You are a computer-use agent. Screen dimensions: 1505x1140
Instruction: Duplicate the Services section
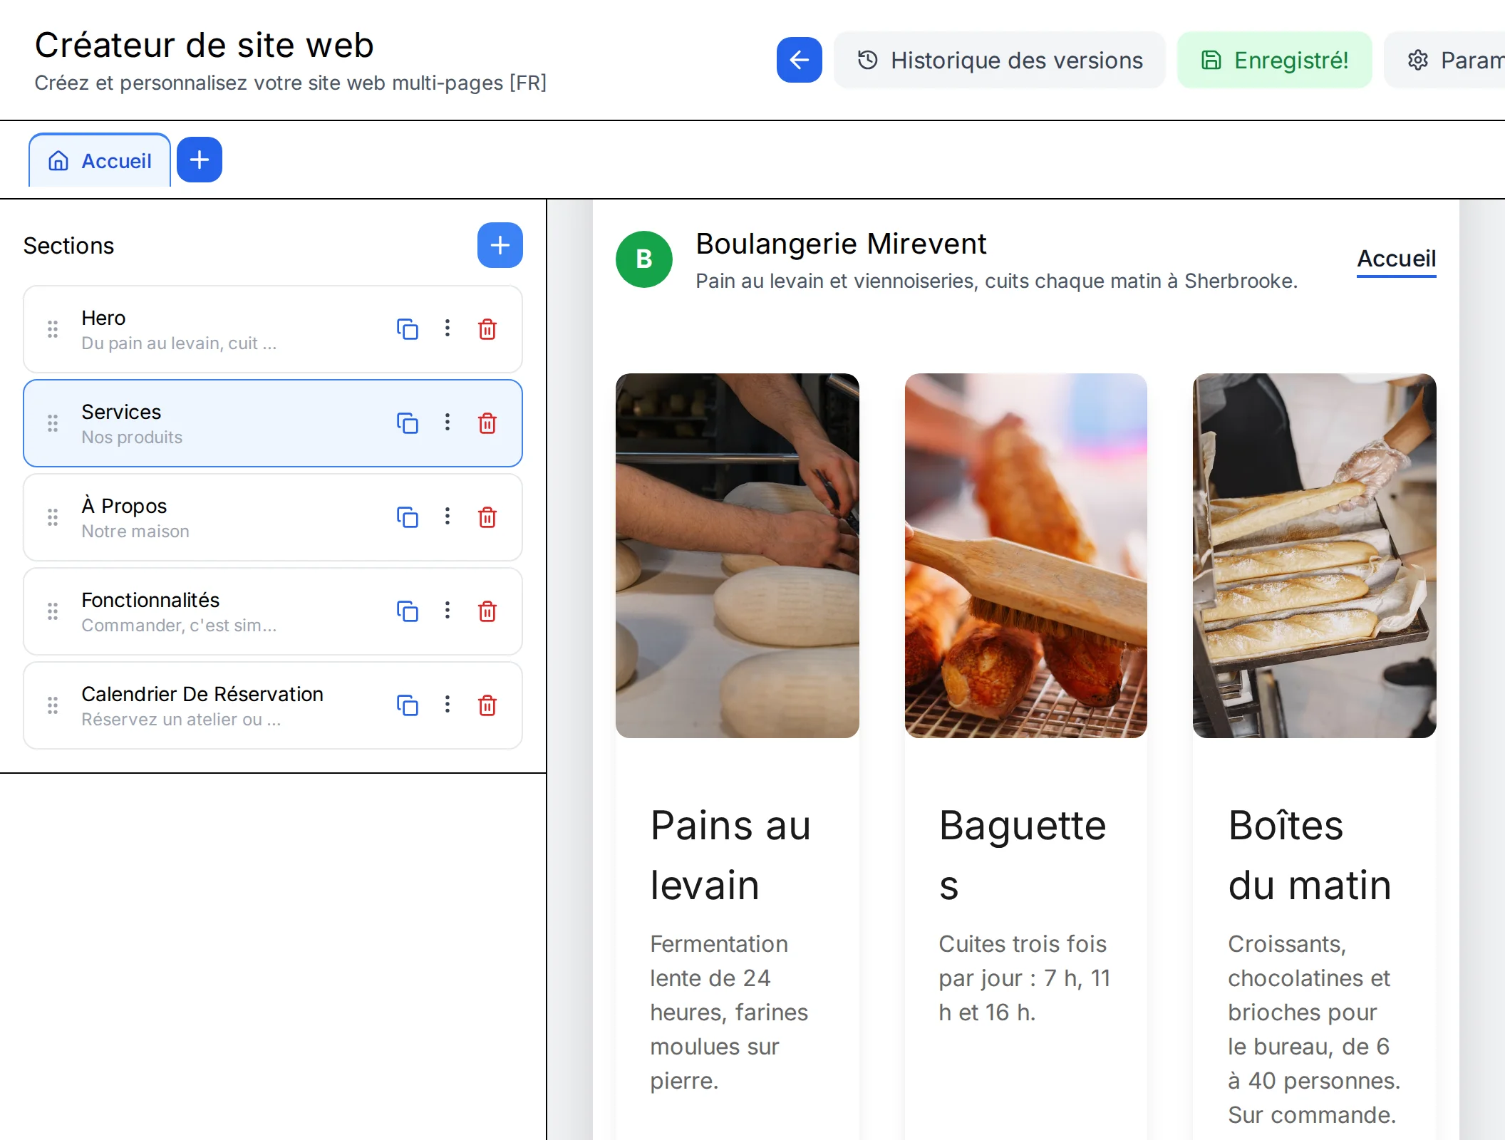pos(407,423)
